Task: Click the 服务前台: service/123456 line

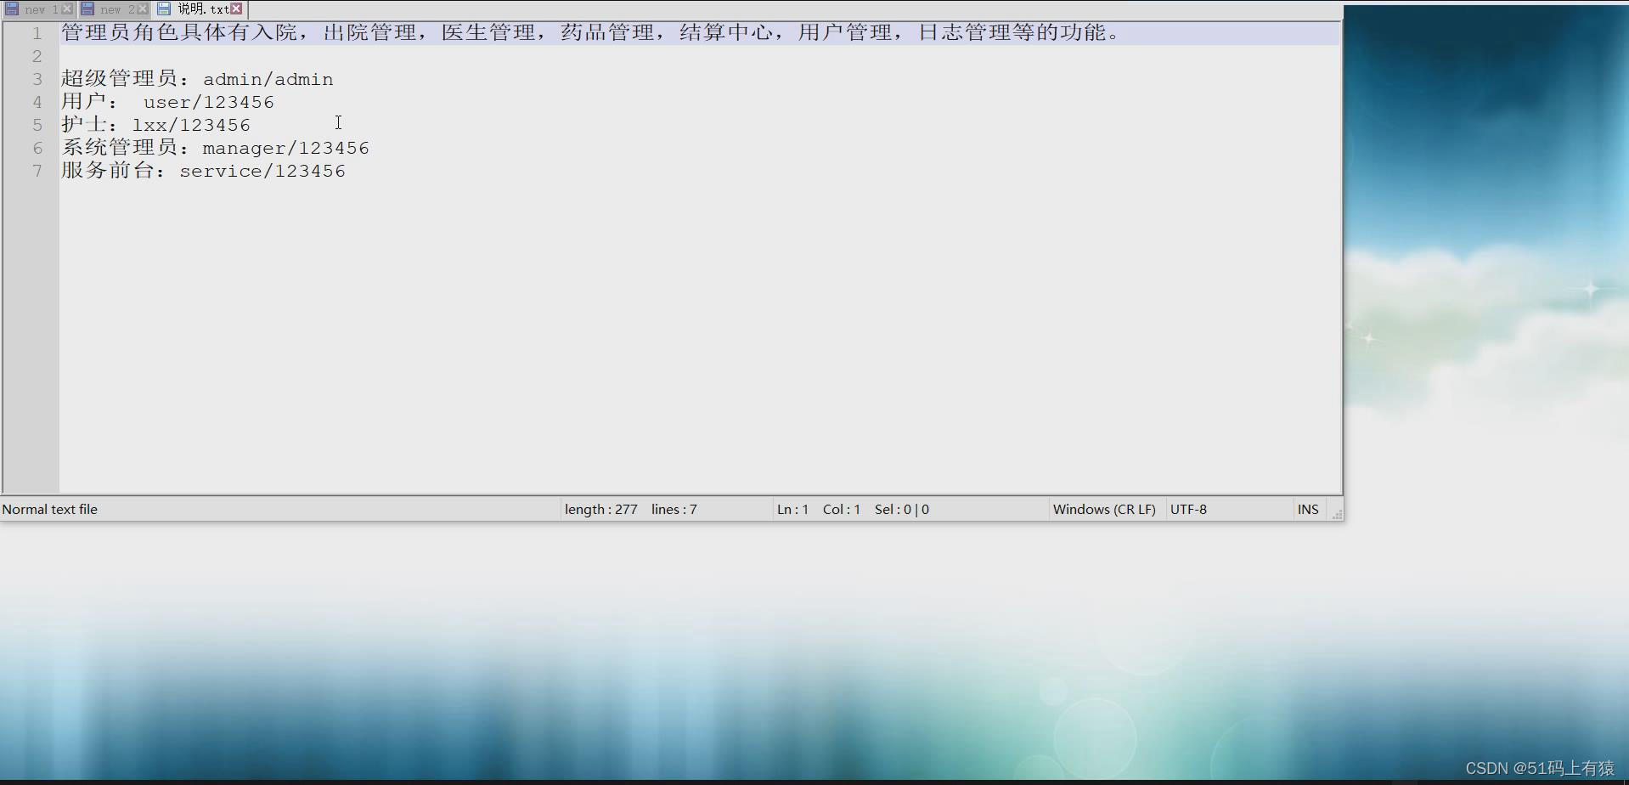Action: click(203, 171)
